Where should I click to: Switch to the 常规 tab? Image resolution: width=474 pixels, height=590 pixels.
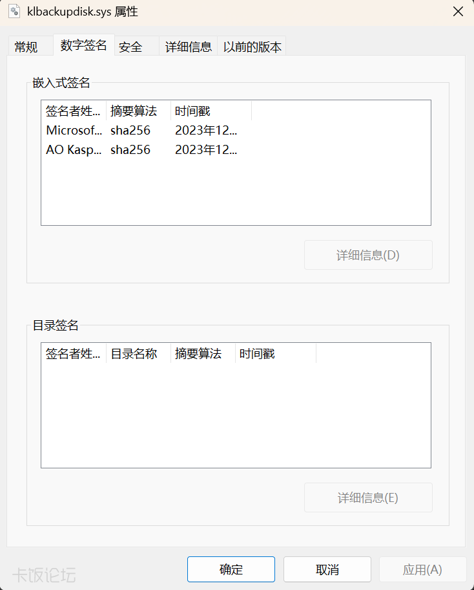26,46
